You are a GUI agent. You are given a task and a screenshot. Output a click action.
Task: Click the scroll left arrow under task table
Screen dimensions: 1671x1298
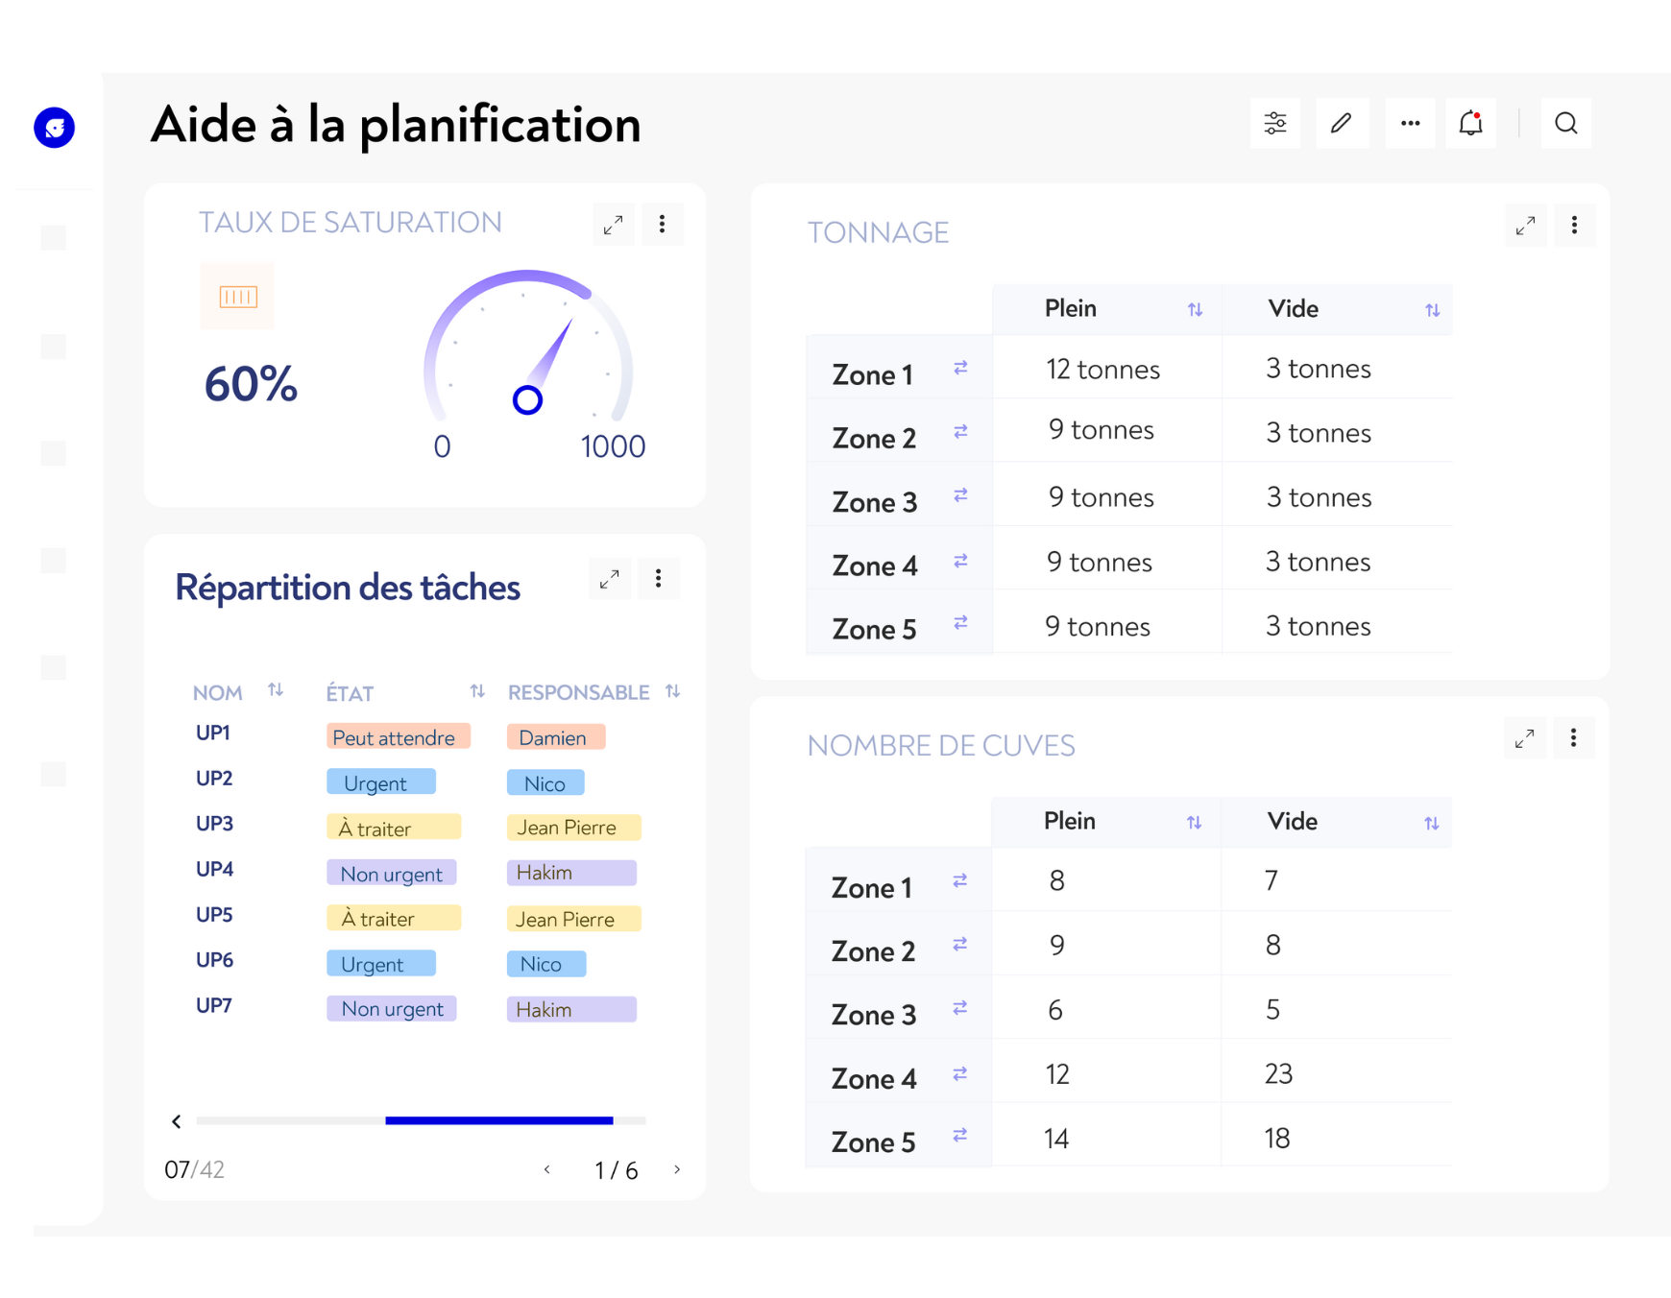177,1121
